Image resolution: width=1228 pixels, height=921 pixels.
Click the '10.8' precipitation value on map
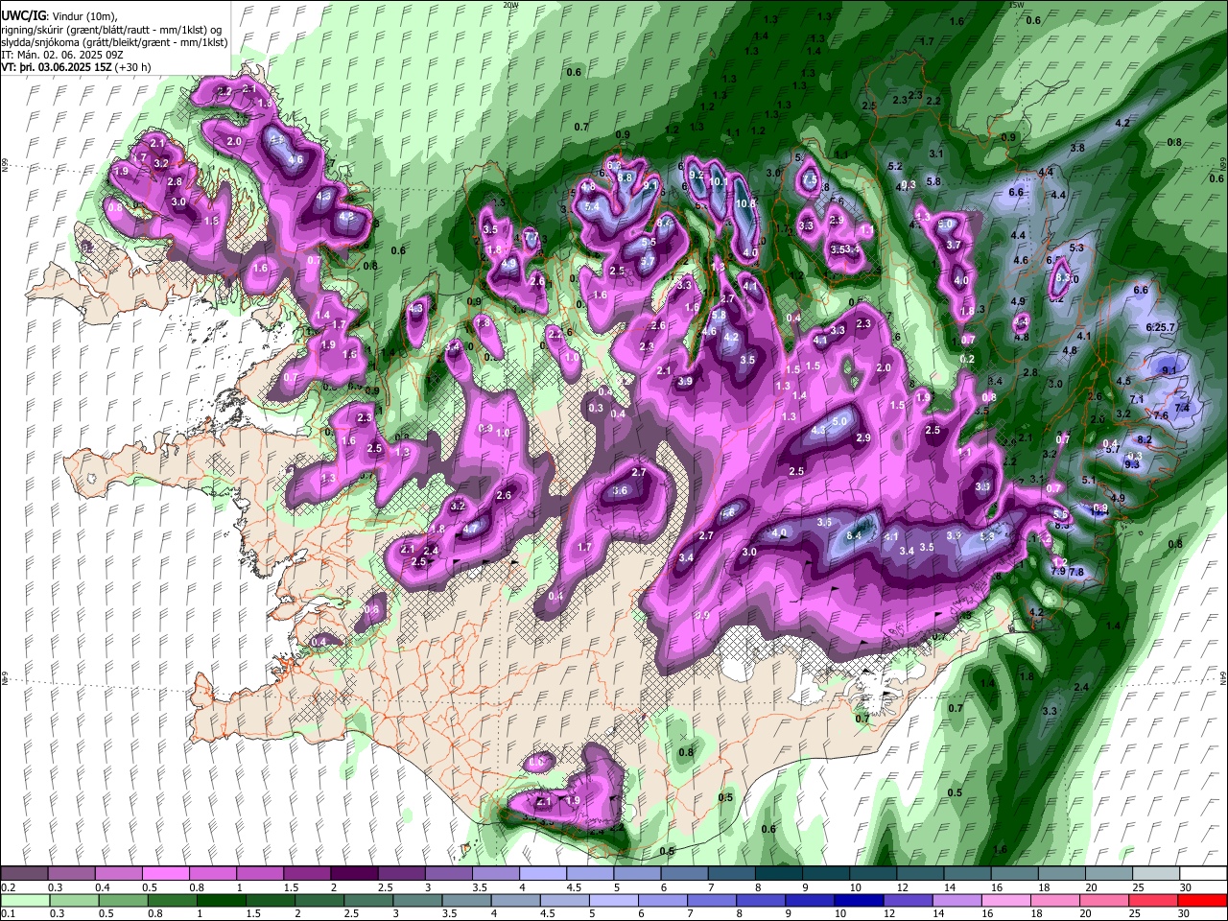tap(745, 203)
